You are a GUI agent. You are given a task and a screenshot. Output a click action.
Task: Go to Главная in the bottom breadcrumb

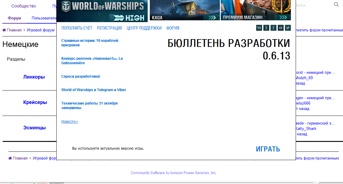click(20, 158)
